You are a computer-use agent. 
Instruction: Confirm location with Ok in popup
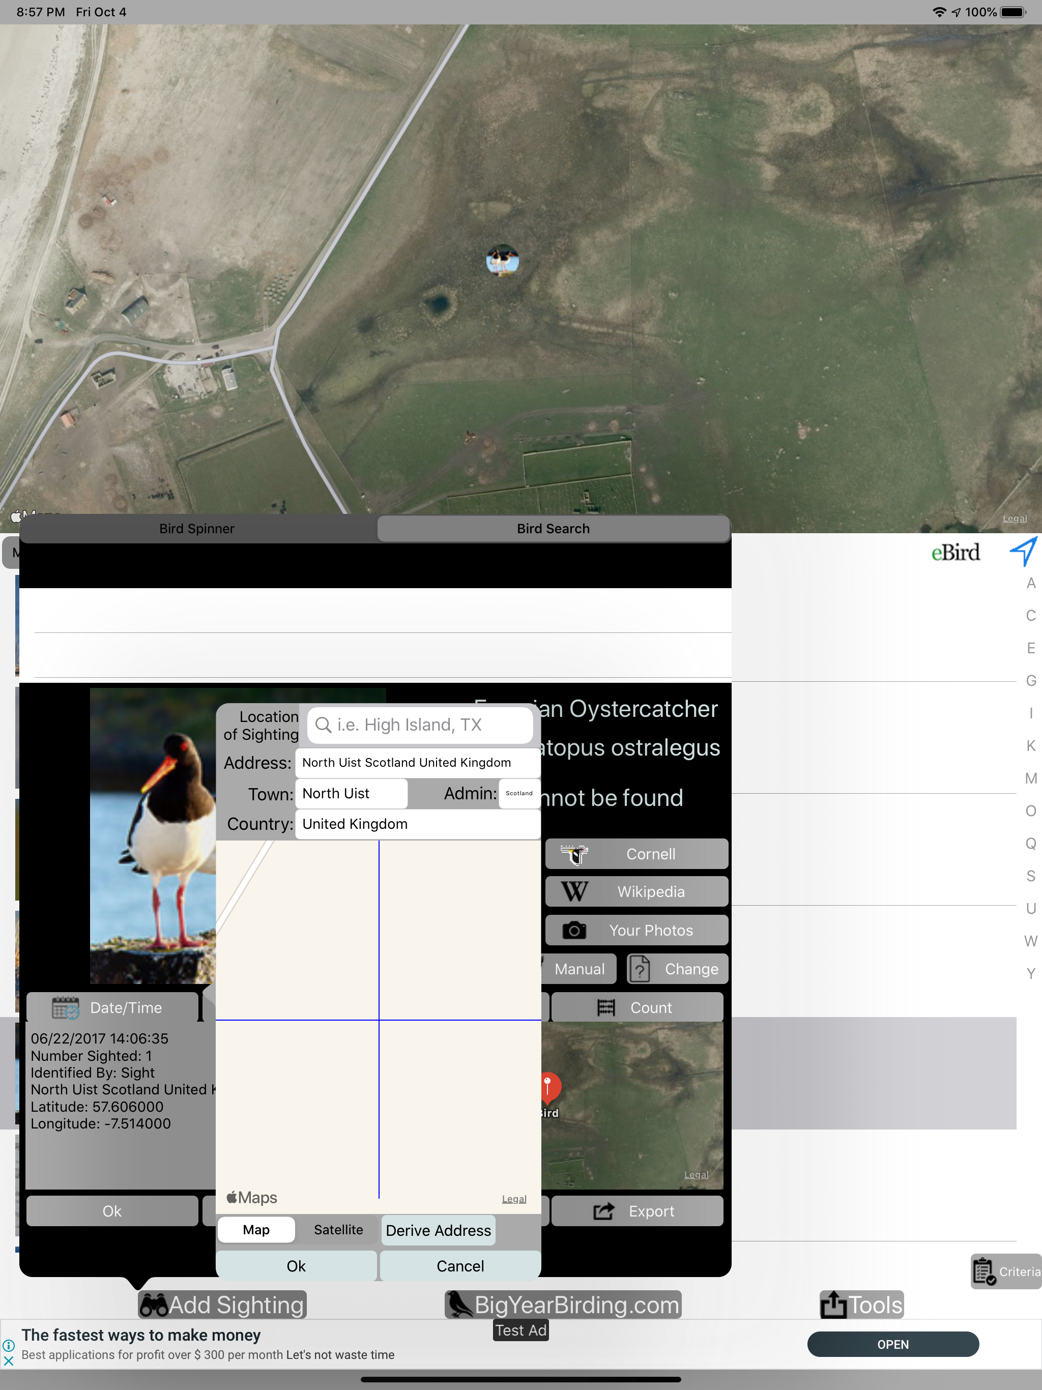(296, 1265)
